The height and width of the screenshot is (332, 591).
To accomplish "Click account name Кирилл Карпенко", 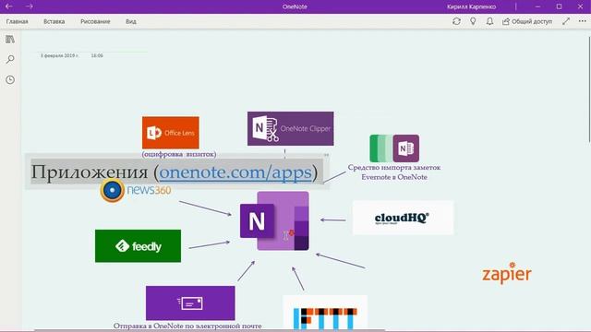I will pos(471,6).
